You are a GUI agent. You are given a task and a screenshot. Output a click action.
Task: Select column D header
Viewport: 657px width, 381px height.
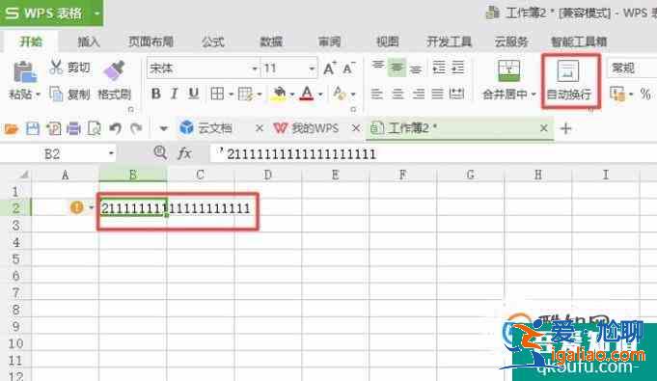pos(268,175)
